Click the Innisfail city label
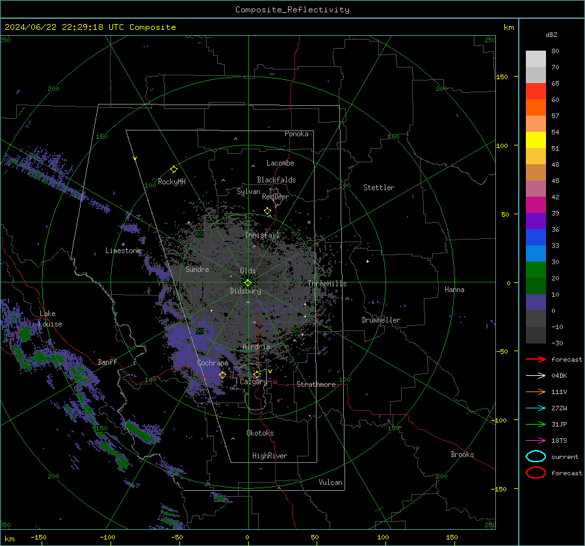This screenshot has height=546, width=585. click(262, 235)
